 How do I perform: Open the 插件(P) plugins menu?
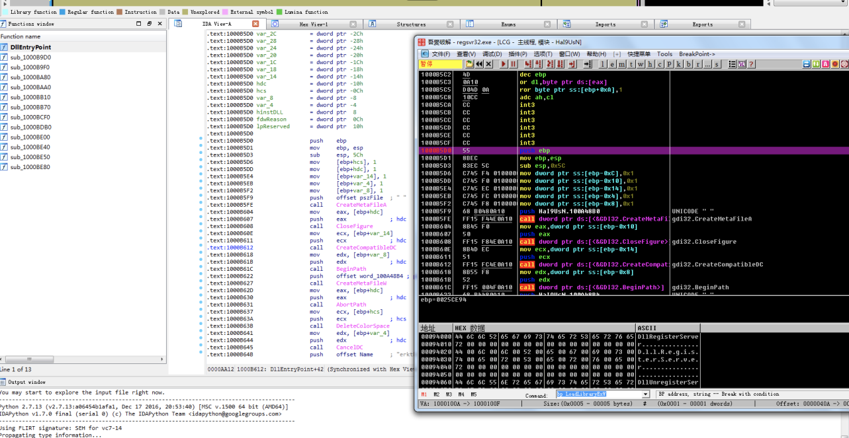click(517, 54)
